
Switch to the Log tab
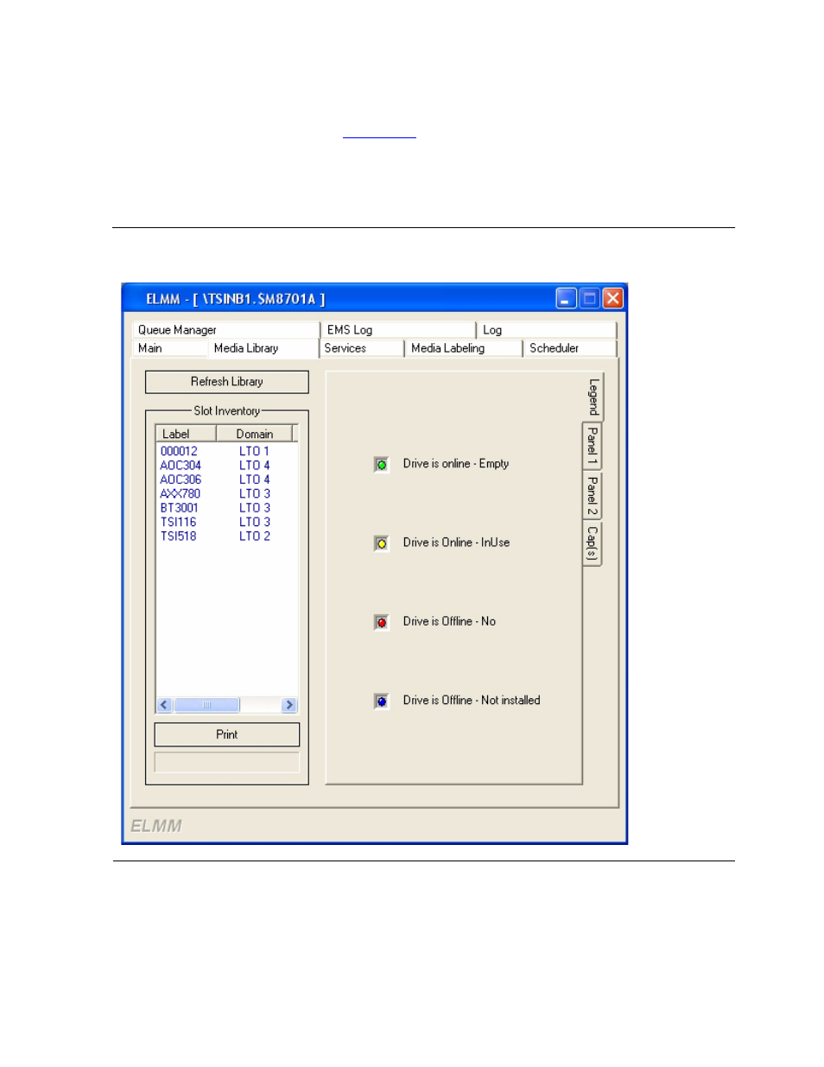coord(548,330)
